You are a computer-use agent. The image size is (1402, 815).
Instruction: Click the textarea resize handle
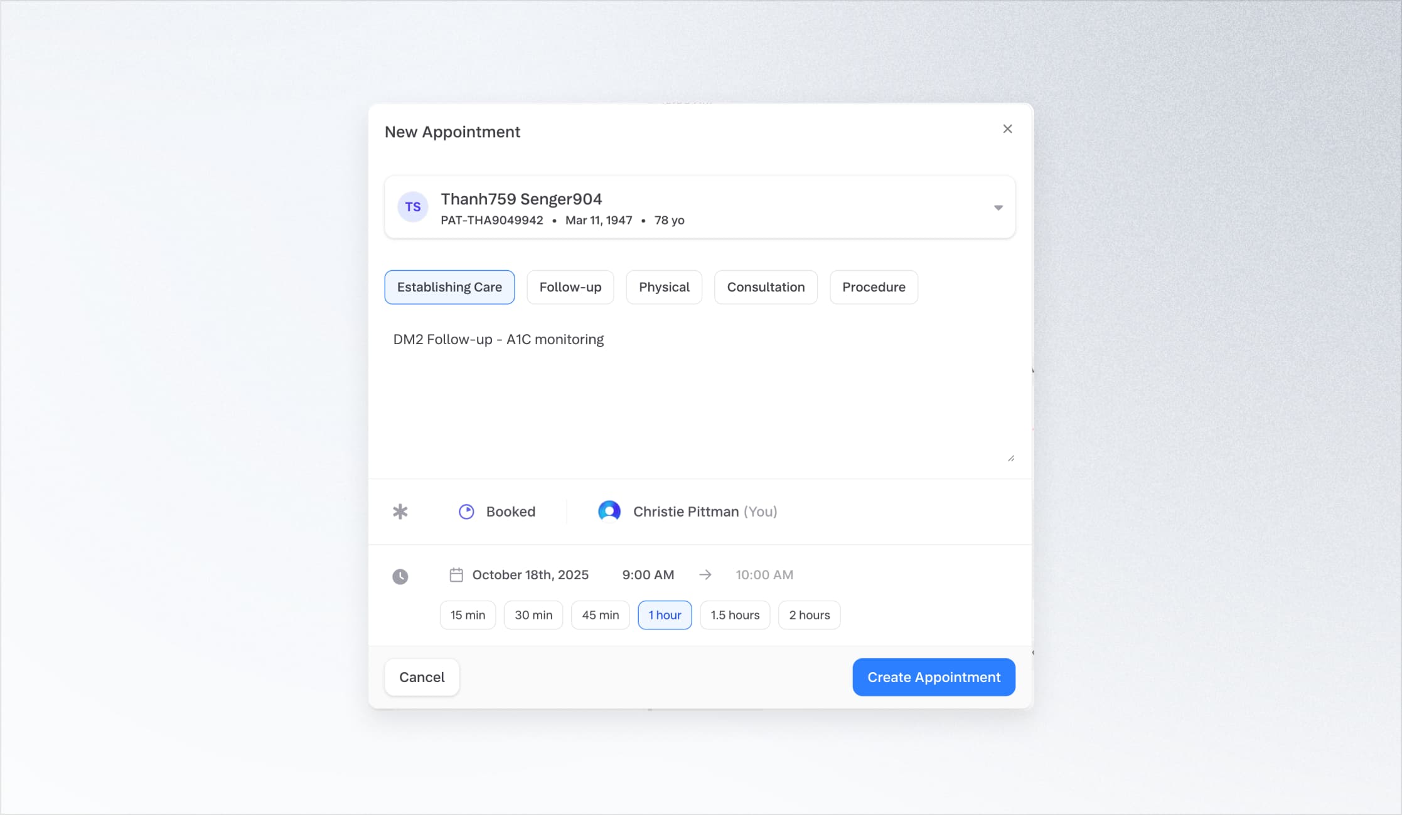click(1010, 458)
